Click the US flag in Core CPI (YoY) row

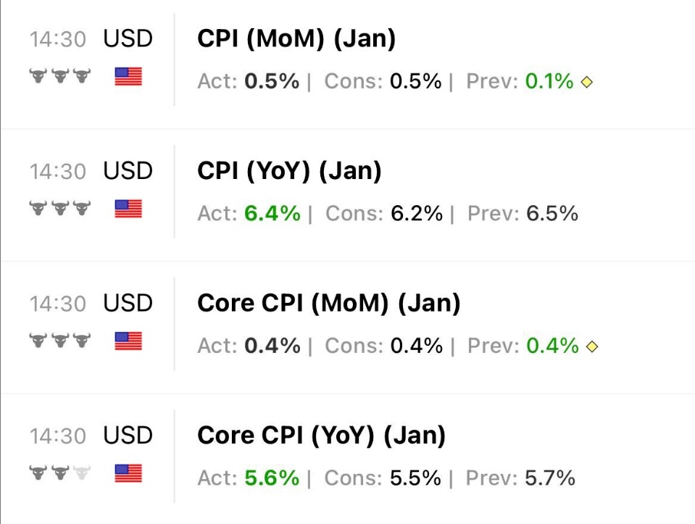click(x=128, y=473)
